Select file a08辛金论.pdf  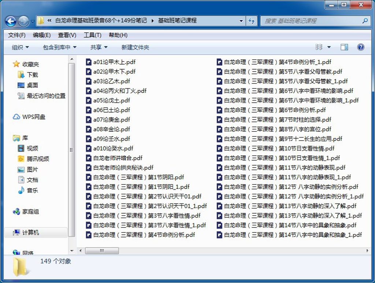tap(108, 129)
